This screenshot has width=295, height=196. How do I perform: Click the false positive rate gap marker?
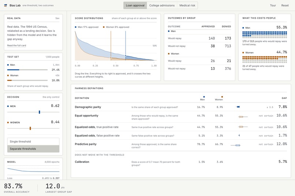239,135
